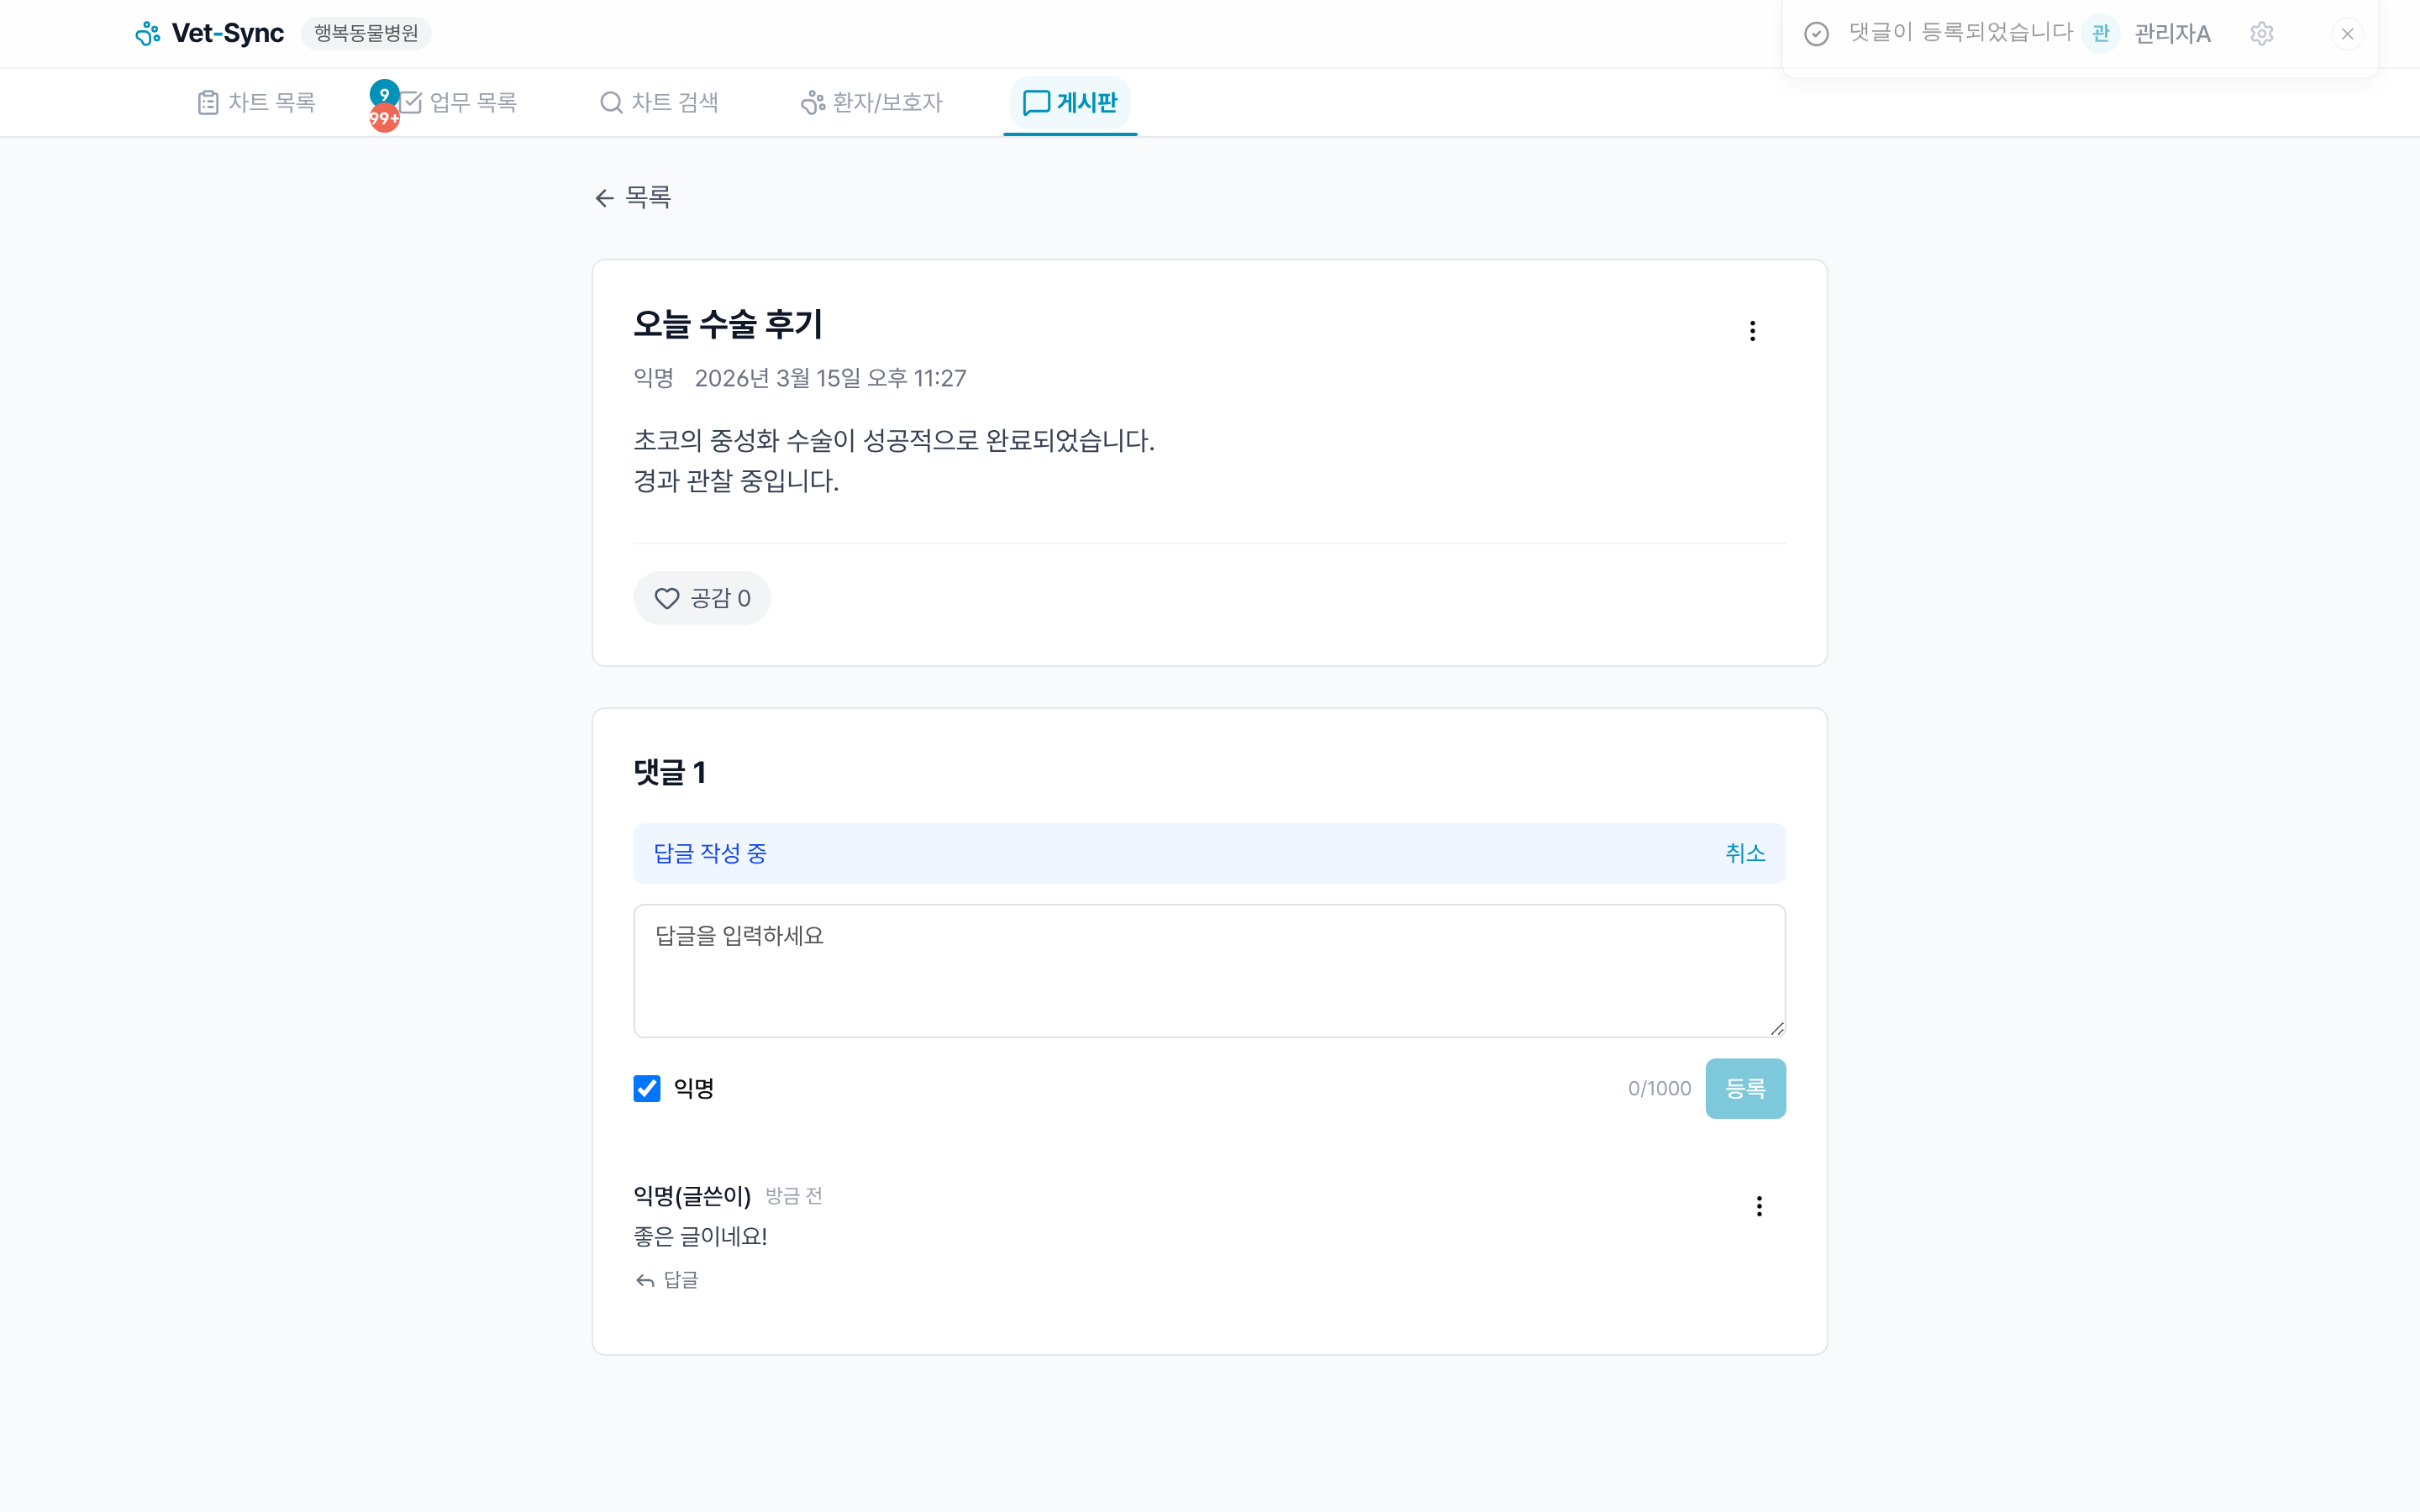Click the reply arrow icon next to 답글
This screenshot has height=1512, width=2420.
[x=644, y=1280]
